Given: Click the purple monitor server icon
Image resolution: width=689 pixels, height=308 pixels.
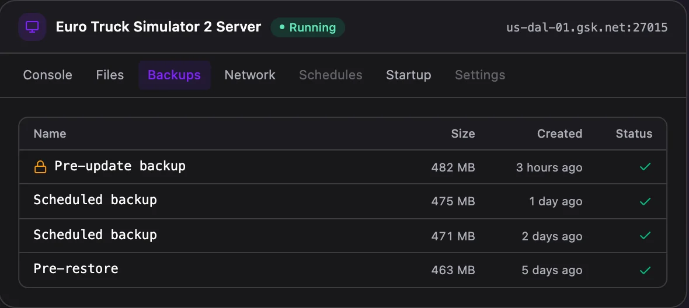Looking at the screenshot, I should click(32, 27).
